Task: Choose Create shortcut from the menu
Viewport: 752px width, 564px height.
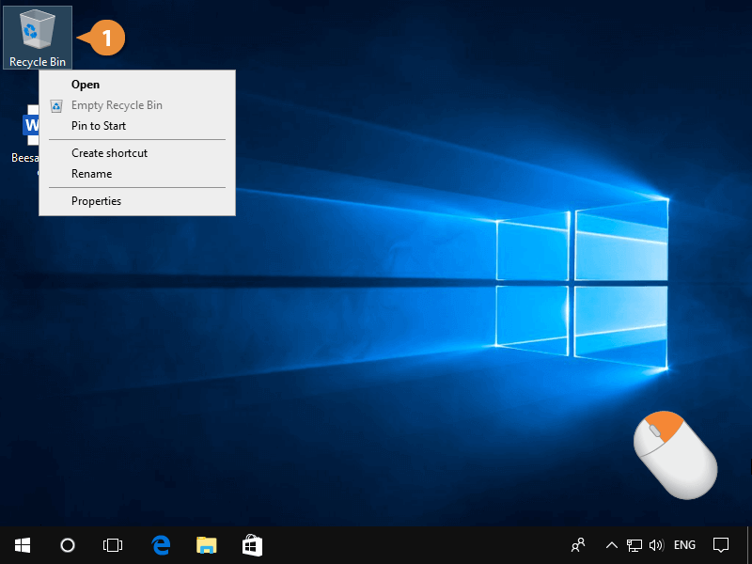Action: [x=109, y=153]
